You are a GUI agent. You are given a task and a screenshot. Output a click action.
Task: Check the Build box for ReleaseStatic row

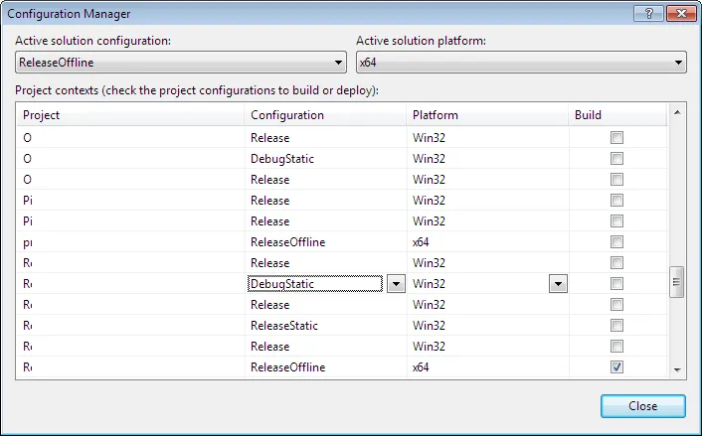pos(617,326)
